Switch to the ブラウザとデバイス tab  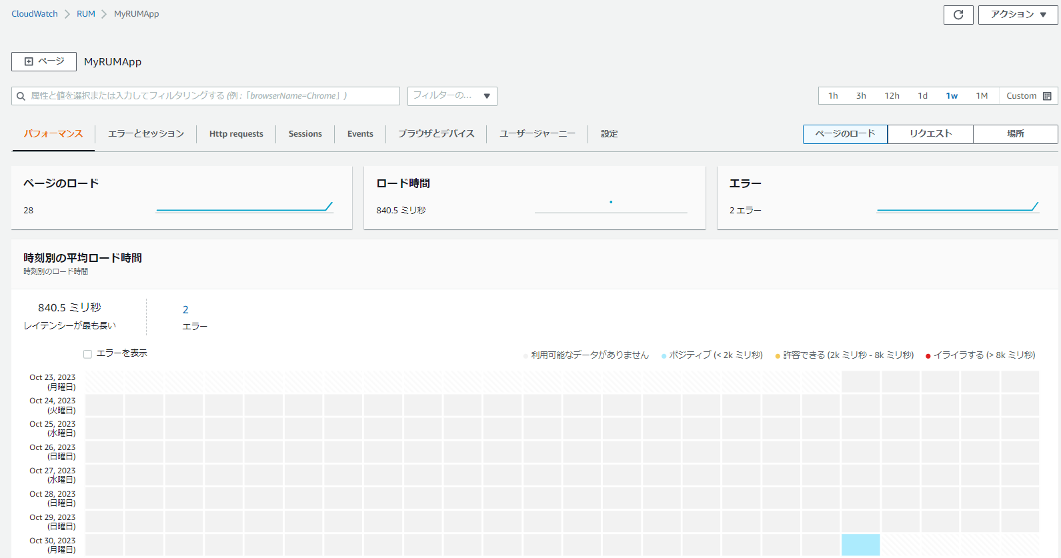pyautogui.click(x=436, y=134)
